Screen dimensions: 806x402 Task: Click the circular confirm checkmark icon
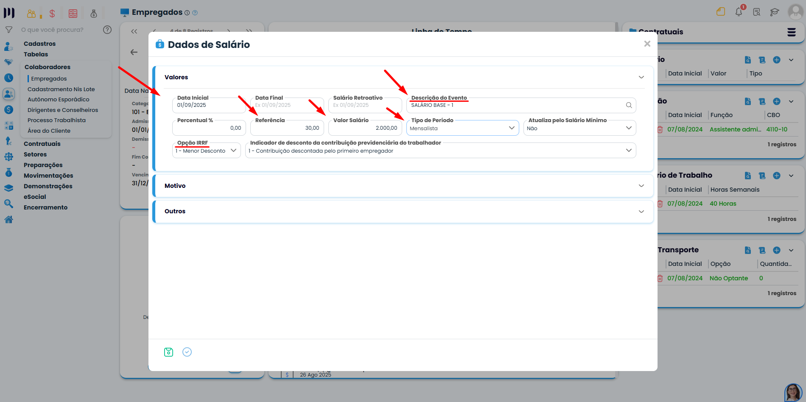tap(187, 352)
